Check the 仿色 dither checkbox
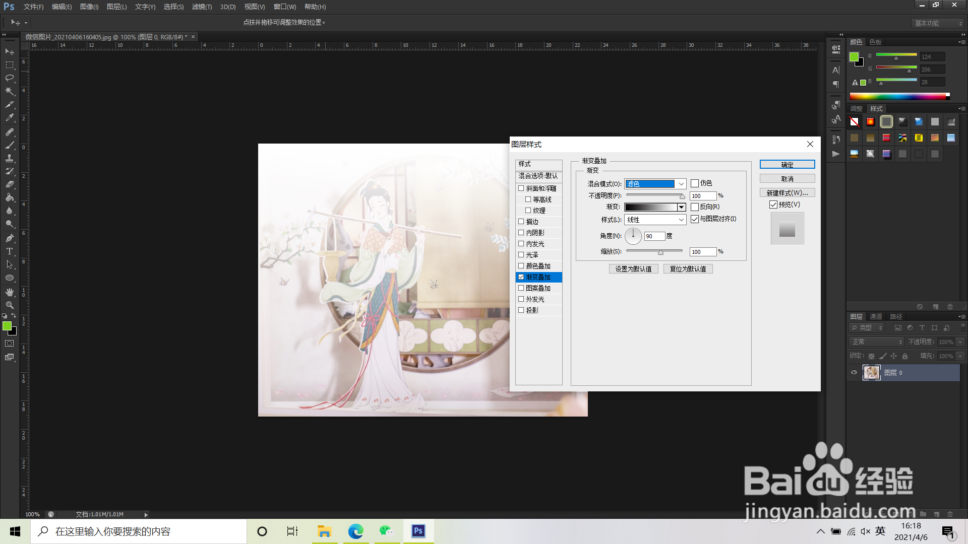Image resolution: width=968 pixels, height=544 pixels. [x=695, y=183]
